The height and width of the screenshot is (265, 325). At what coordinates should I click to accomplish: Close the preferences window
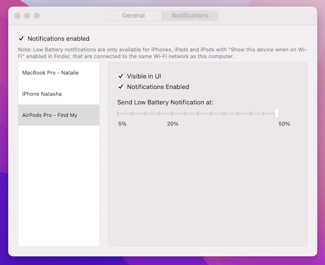pos(17,16)
